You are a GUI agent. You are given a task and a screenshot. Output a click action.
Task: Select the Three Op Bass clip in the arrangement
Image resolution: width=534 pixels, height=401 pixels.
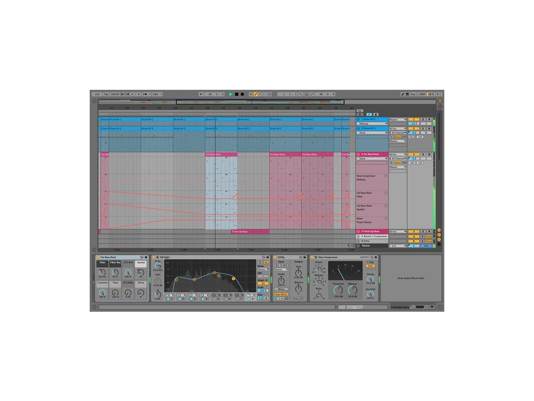(x=250, y=231)
